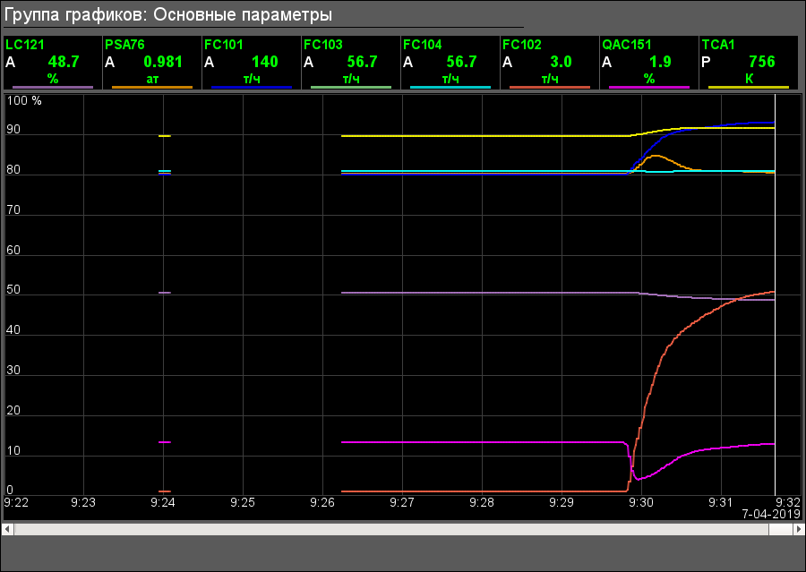
Task: Click the white time cursor line at 9:32
Action: 776,295
